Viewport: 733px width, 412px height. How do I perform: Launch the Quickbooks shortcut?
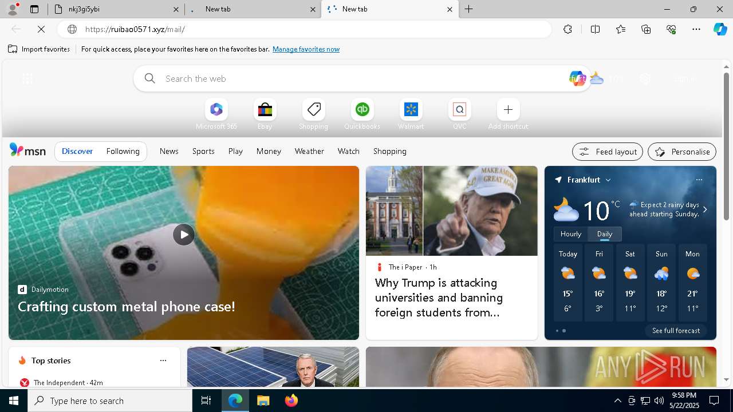tap(362, 114)
